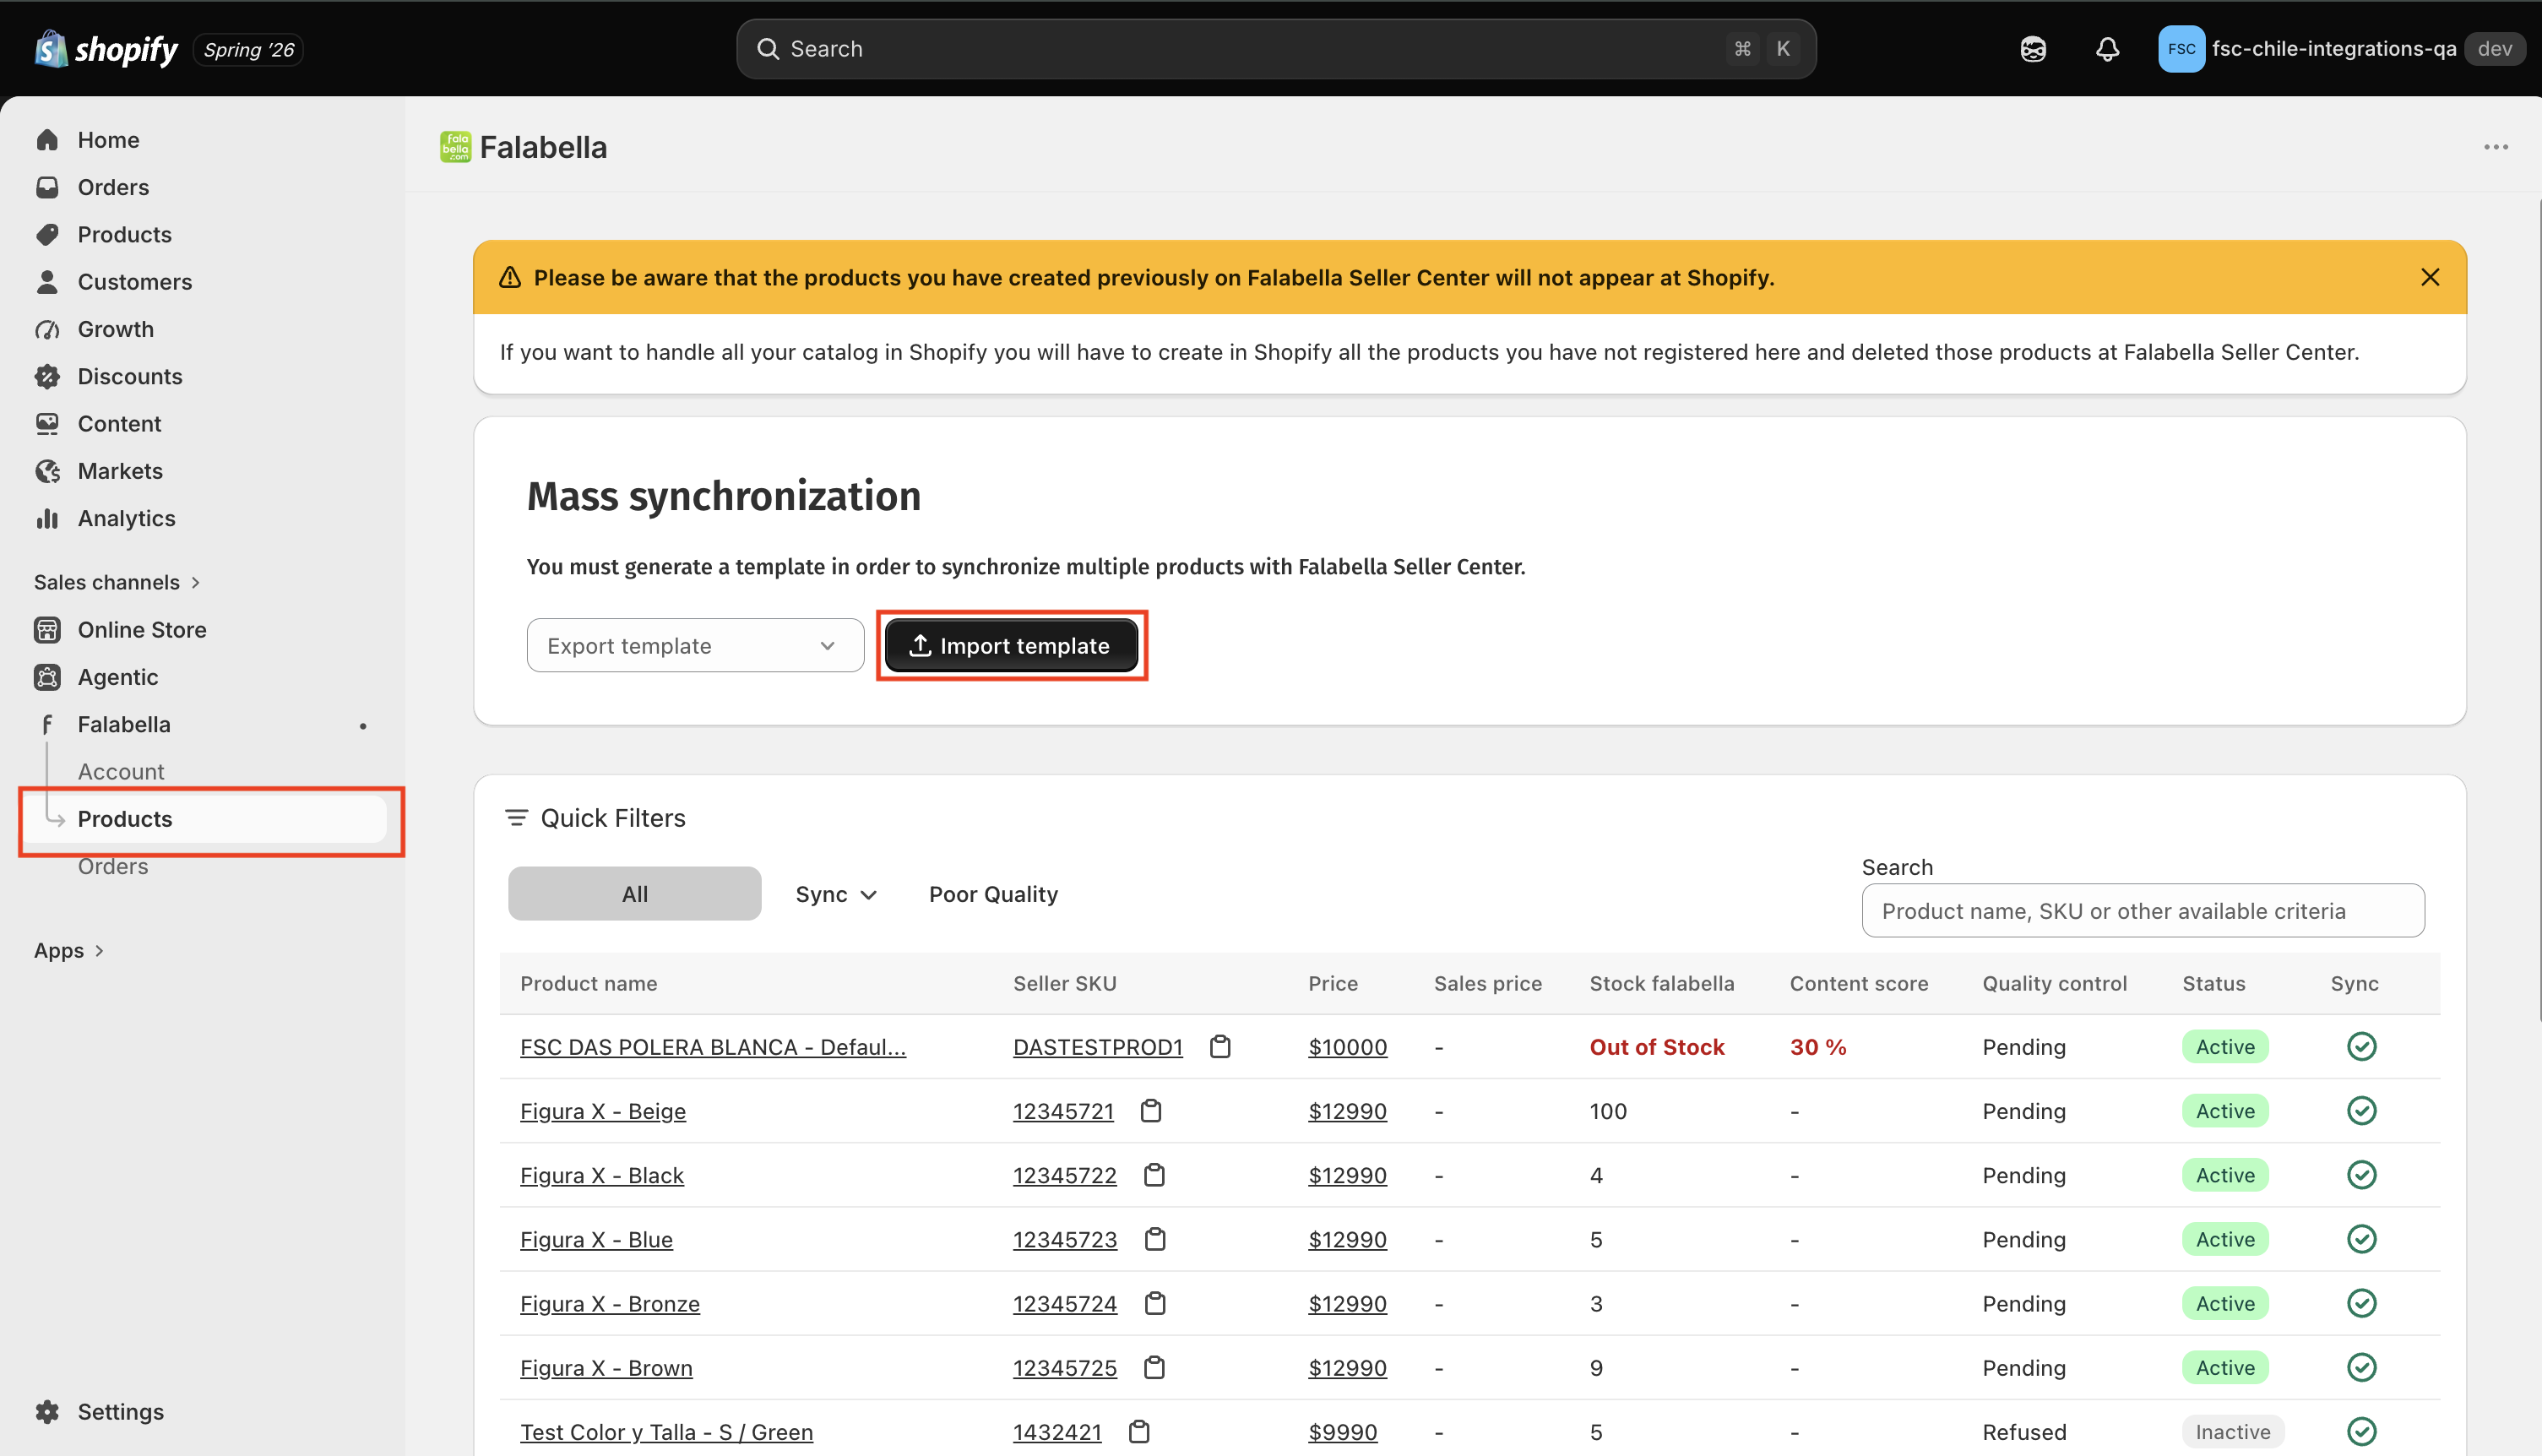Click Out of Stock cell
Viewport: 2542px width, 1456px height.
pos(1657,1047)
